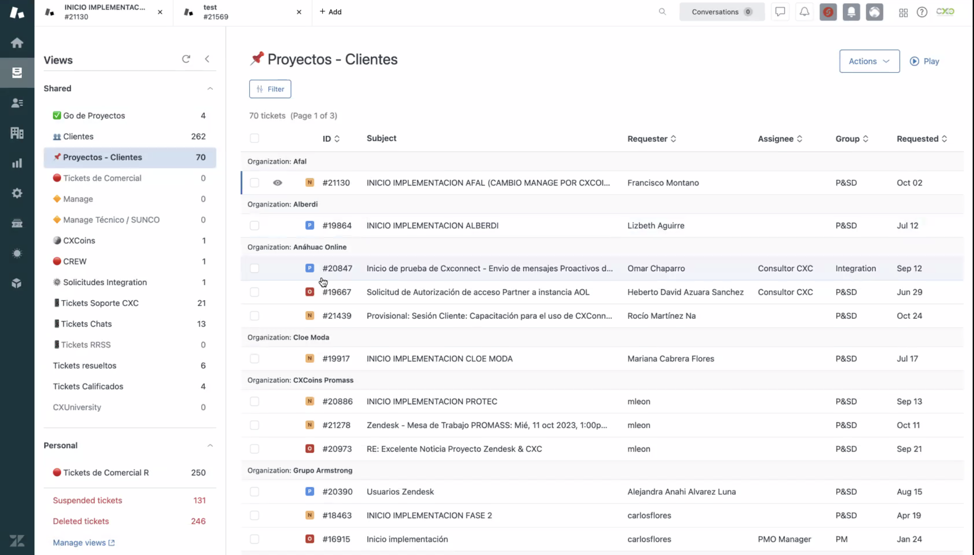
Task: Select the Clientes view
Action: pyautogui.click(x=130, y=136)
